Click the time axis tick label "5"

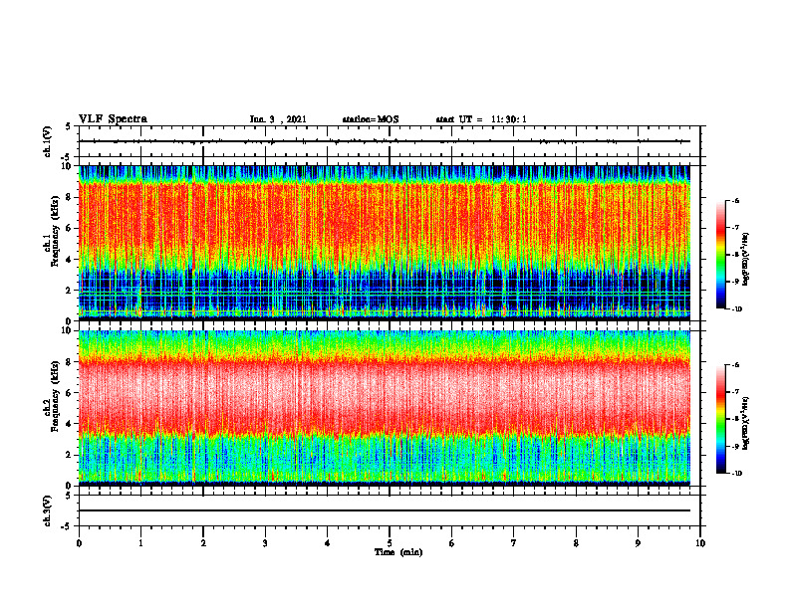pos(390,543)
